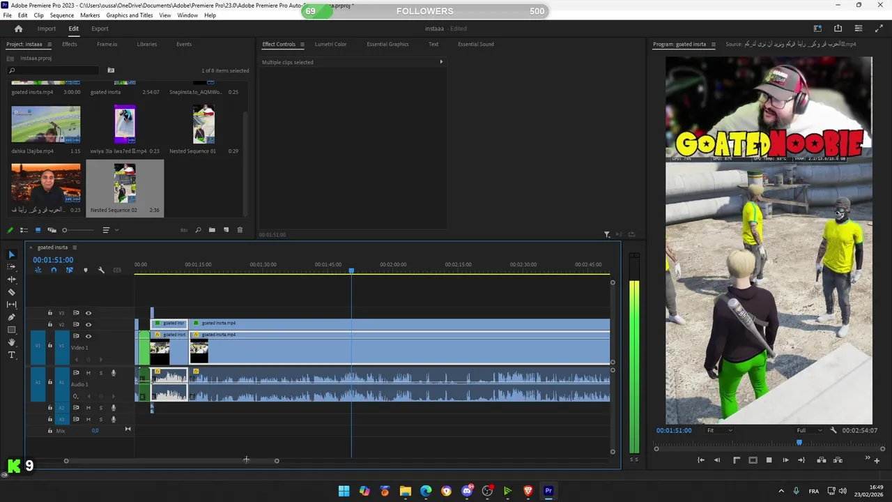Select the Hand tool
The image size is (892, 502).
(11, 342)
